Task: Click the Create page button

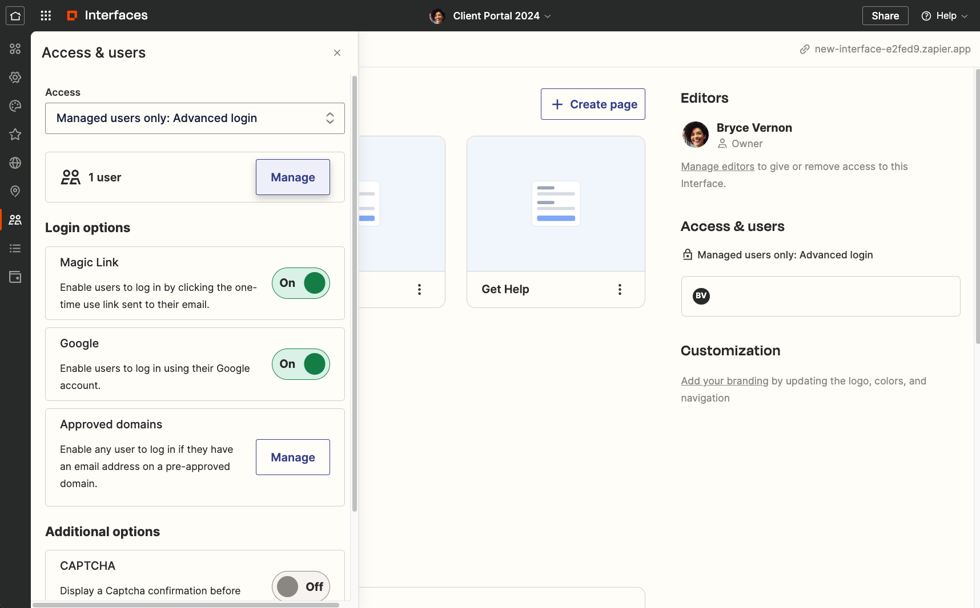Action: pos(593,104)
